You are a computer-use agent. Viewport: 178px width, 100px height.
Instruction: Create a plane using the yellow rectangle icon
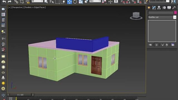(x=3, y=56)
